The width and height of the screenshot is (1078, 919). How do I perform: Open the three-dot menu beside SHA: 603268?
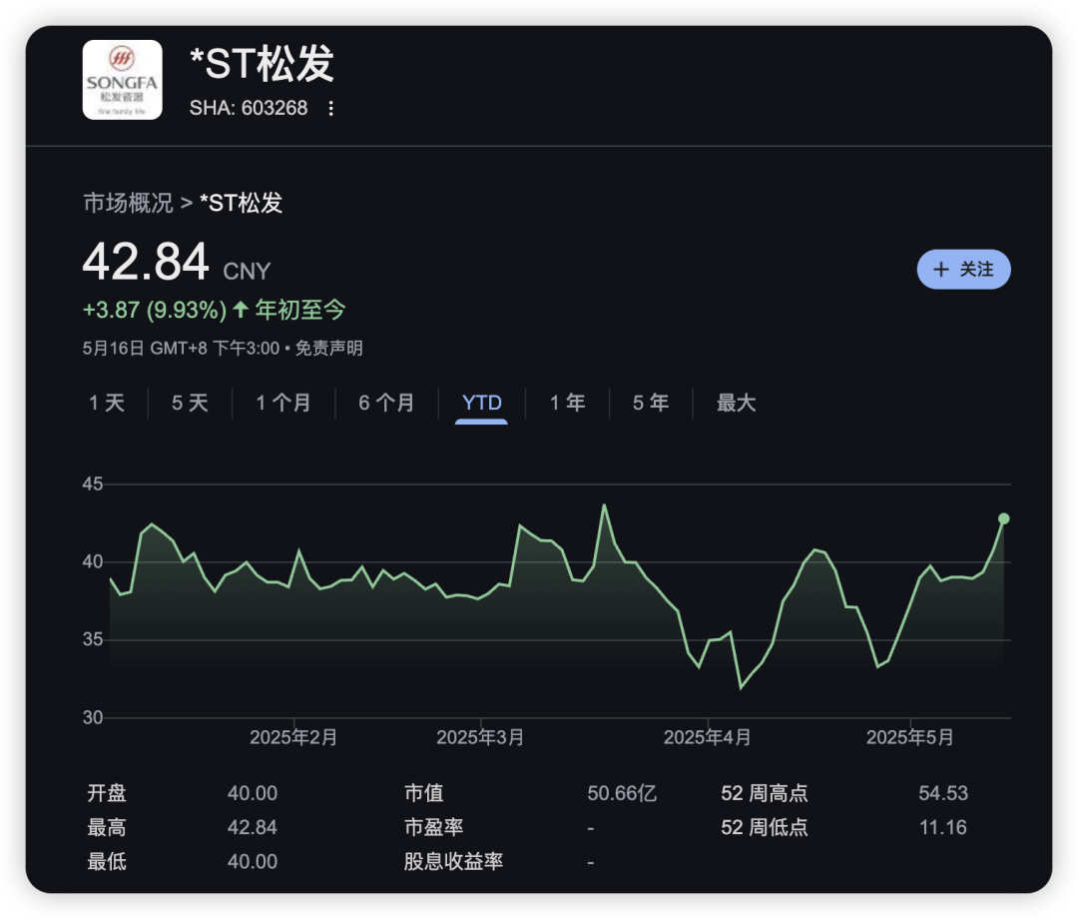point(330,109)
